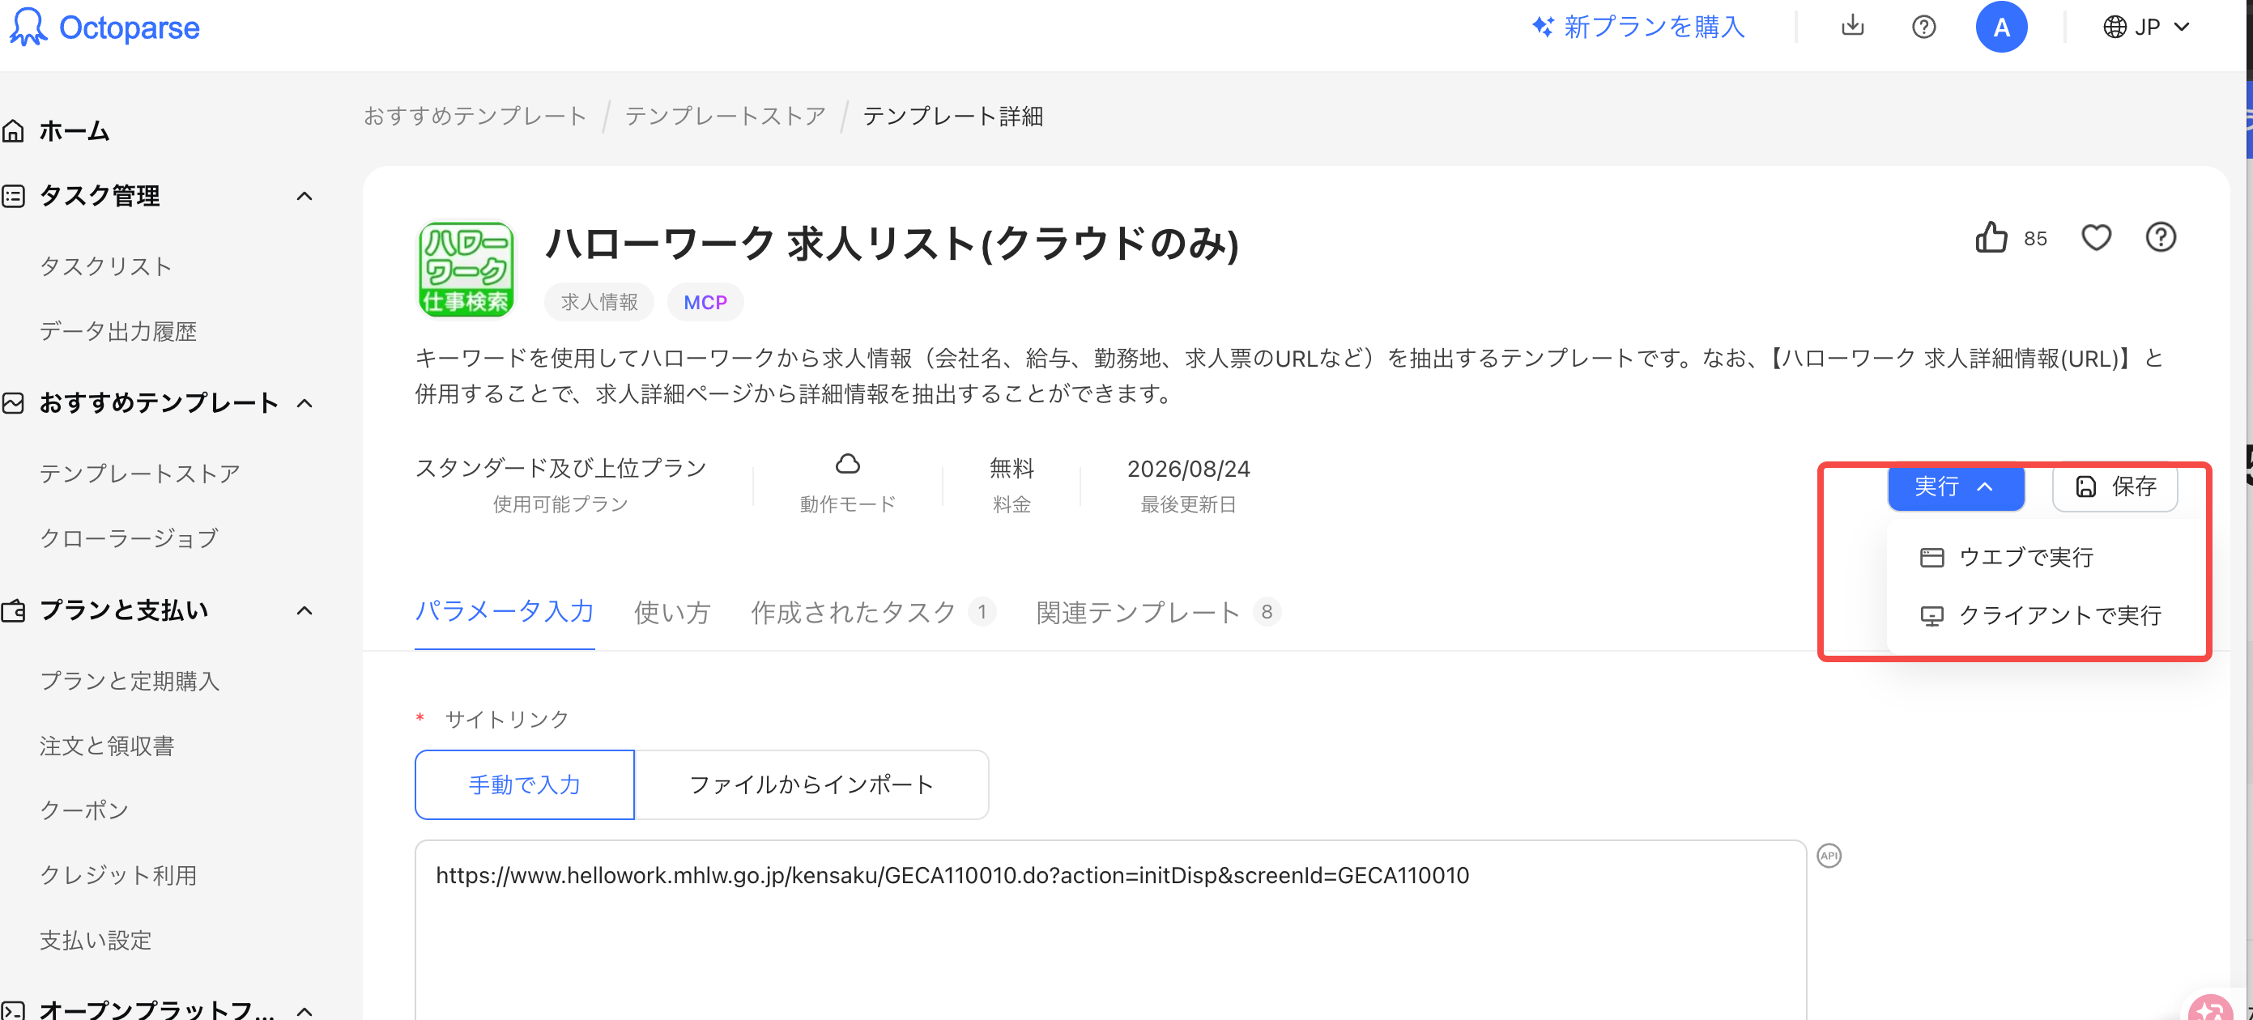The height and width of the screenshot is (1020, 2253).
Task: Open 注文と領収書 in sidebar
Action: (107, 746)
